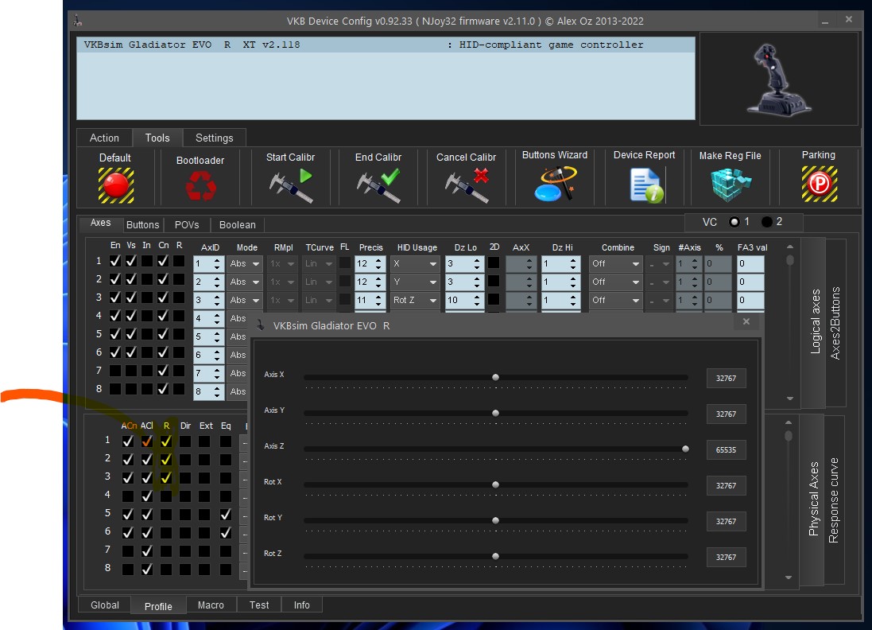Image resolution: width=872 pixels, height=630 pixels.
Task: Switch to the Settings tab
Action: tap(215, 138)
